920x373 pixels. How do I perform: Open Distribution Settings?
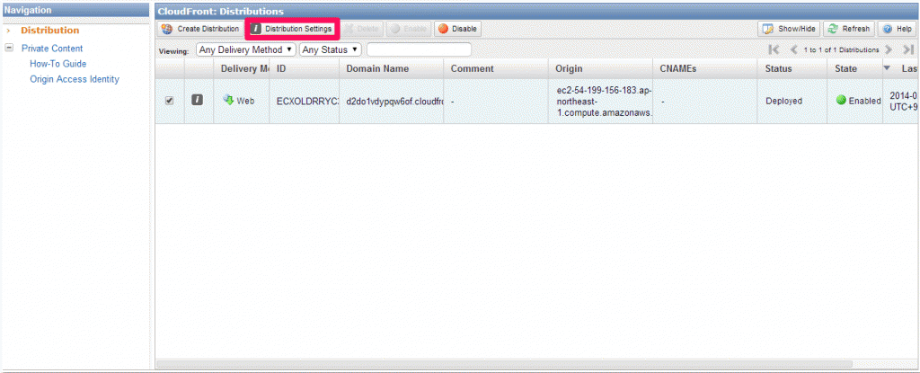292,29
